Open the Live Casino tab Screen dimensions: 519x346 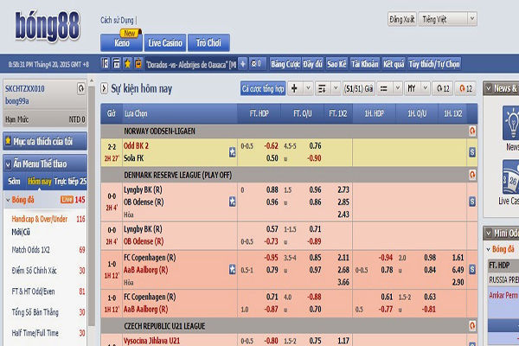click(x=165, y=42)
